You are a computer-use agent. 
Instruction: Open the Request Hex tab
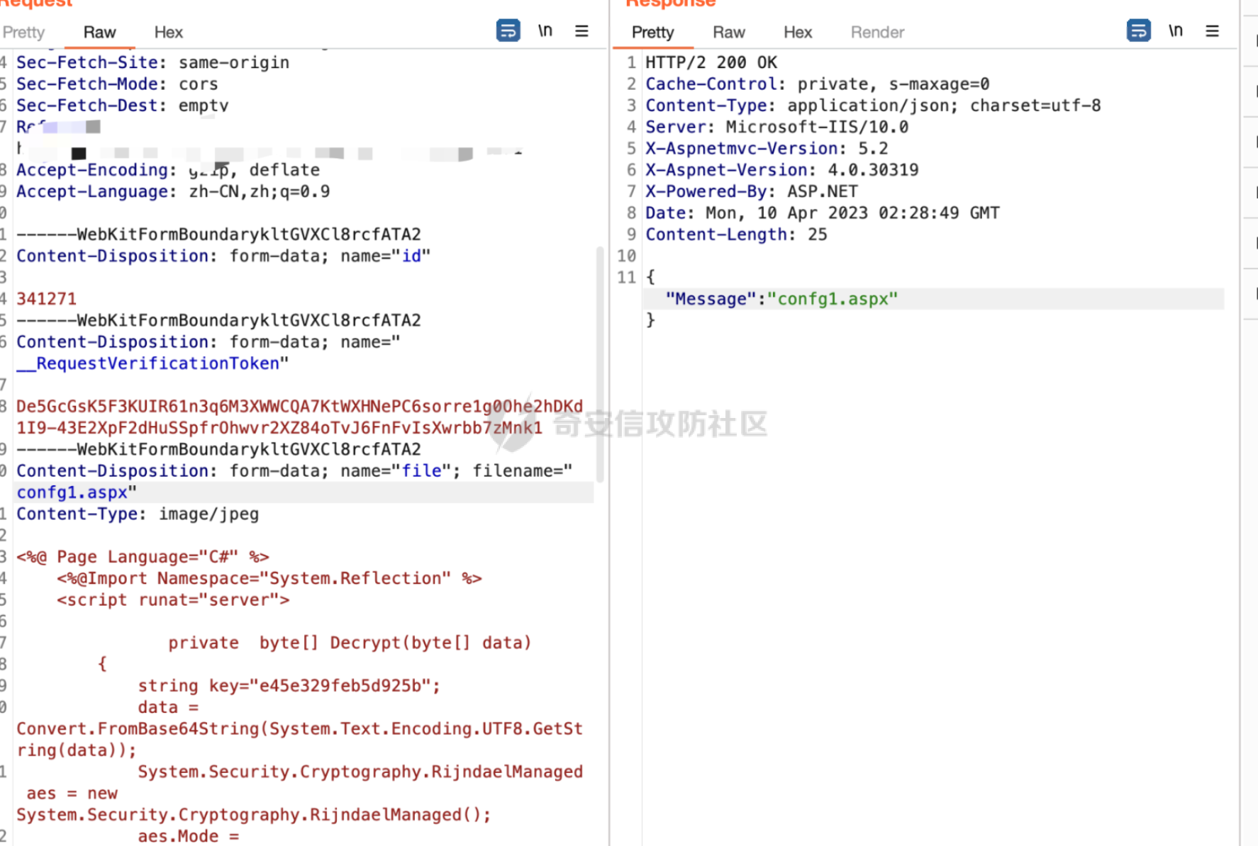[168, 32]
